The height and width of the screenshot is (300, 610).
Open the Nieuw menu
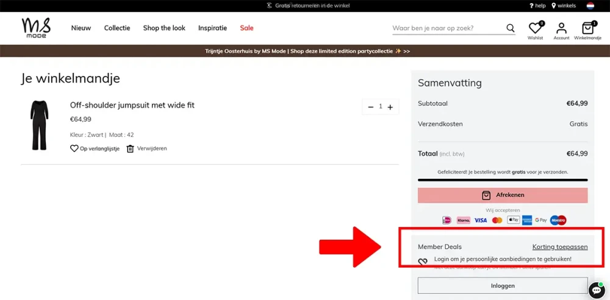coord(81,28)
